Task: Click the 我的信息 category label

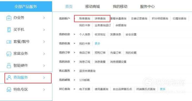Action: pos(64,34)
